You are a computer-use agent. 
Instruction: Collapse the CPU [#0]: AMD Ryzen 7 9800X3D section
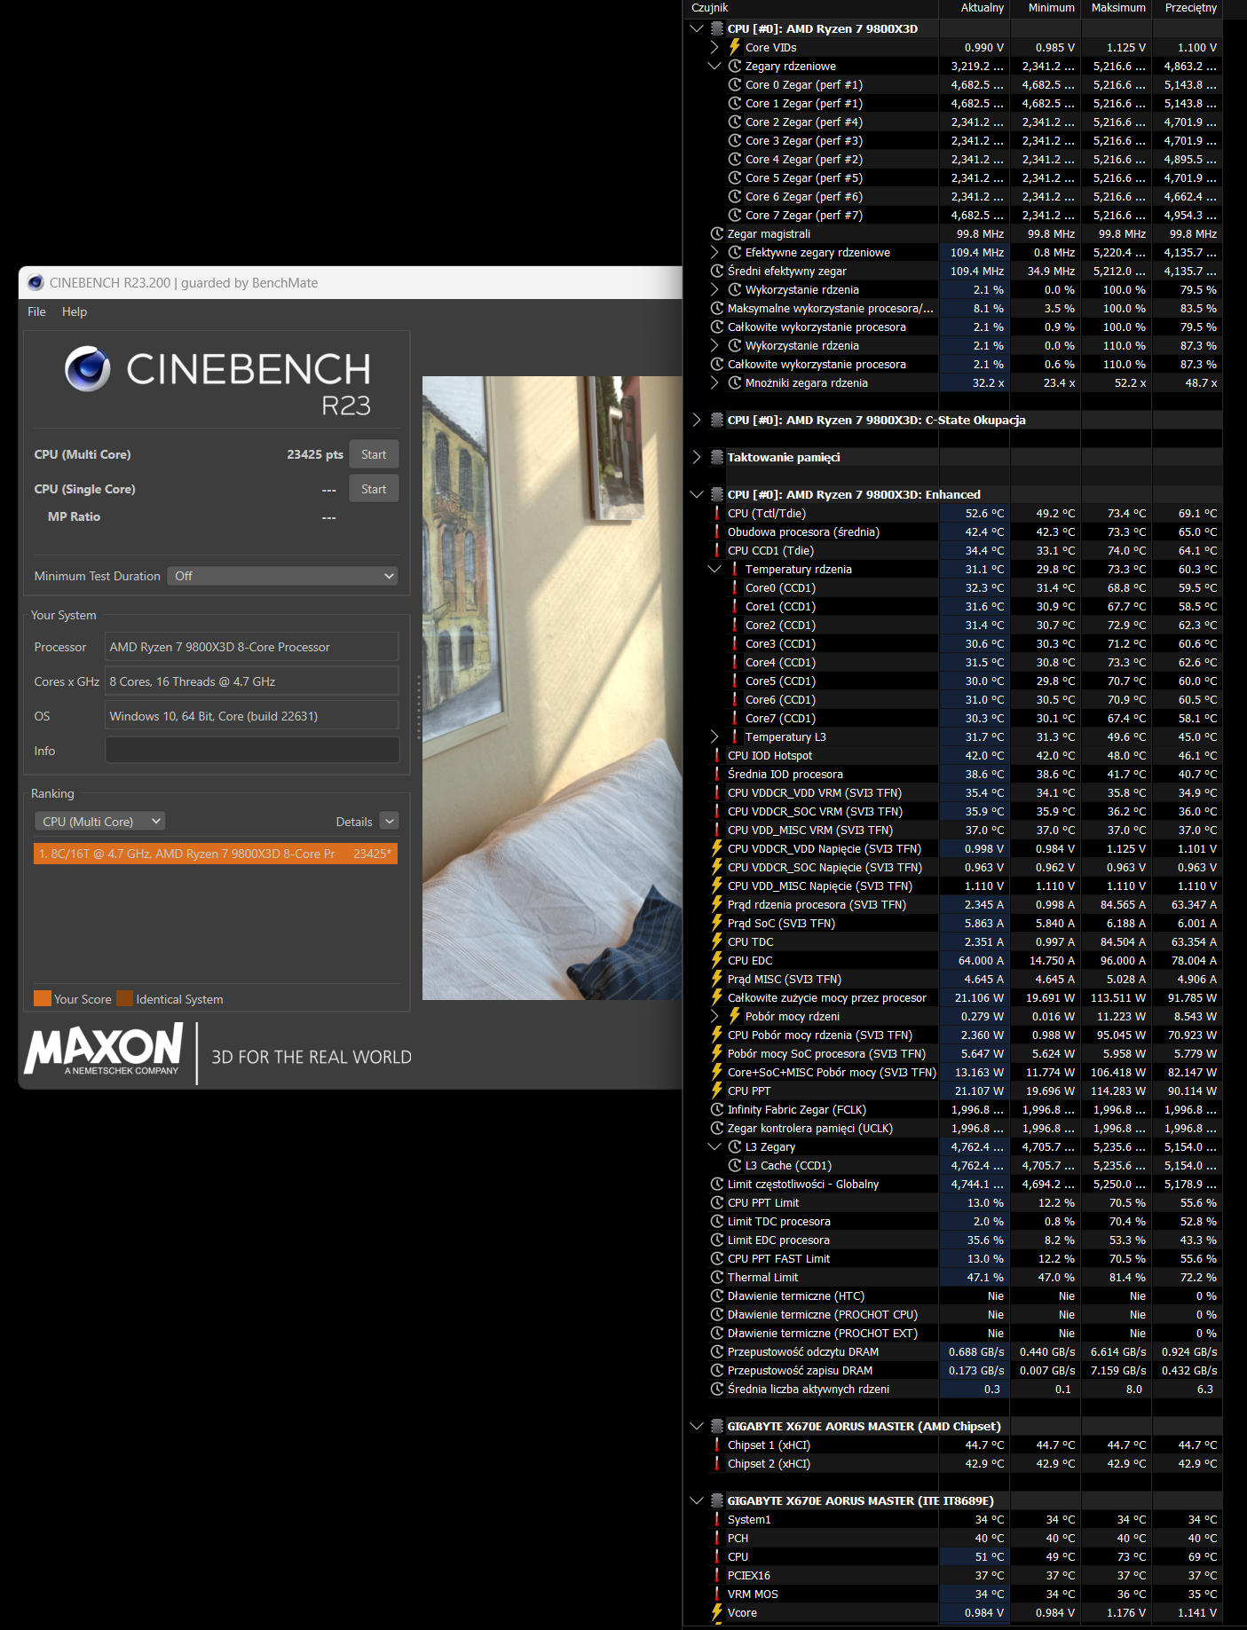click(x=697, y=28)
